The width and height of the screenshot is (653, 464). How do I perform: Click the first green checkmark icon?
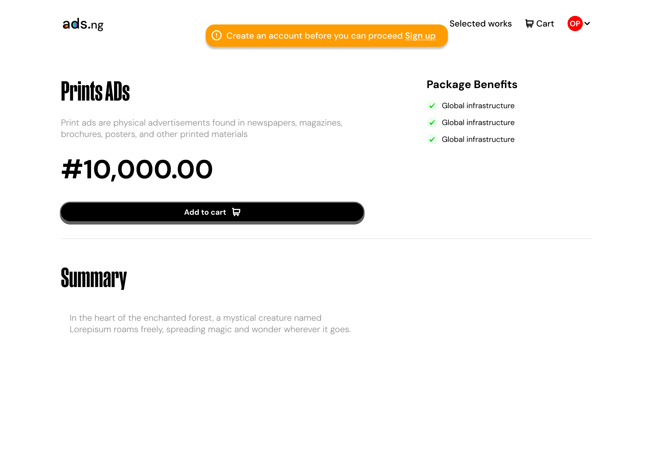[432, 106]
